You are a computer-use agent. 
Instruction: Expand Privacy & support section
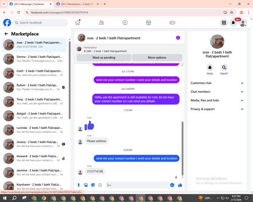point(217,109)
